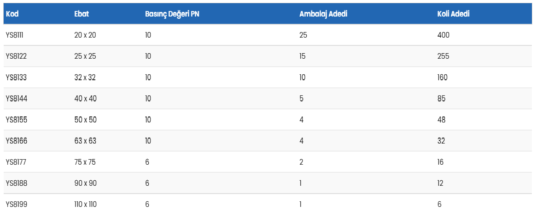
Task: Click the Basınç Değeri PN header
Action: [x=172, y=14]
